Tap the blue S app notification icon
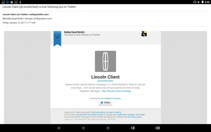This screenshot has width=211, height=132. 7,2
